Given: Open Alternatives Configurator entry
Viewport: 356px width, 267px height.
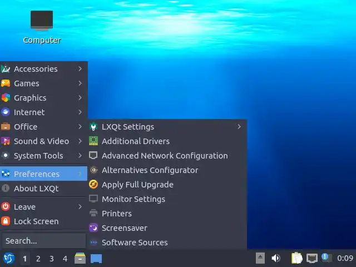Looking at the screenshot, I should coord(167,170).
